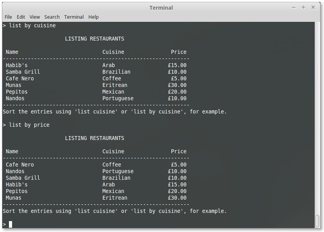Viewport: 324px width, 232px height.
Task: Click Habib's in the price-sorted list
Action: point(16,184)
